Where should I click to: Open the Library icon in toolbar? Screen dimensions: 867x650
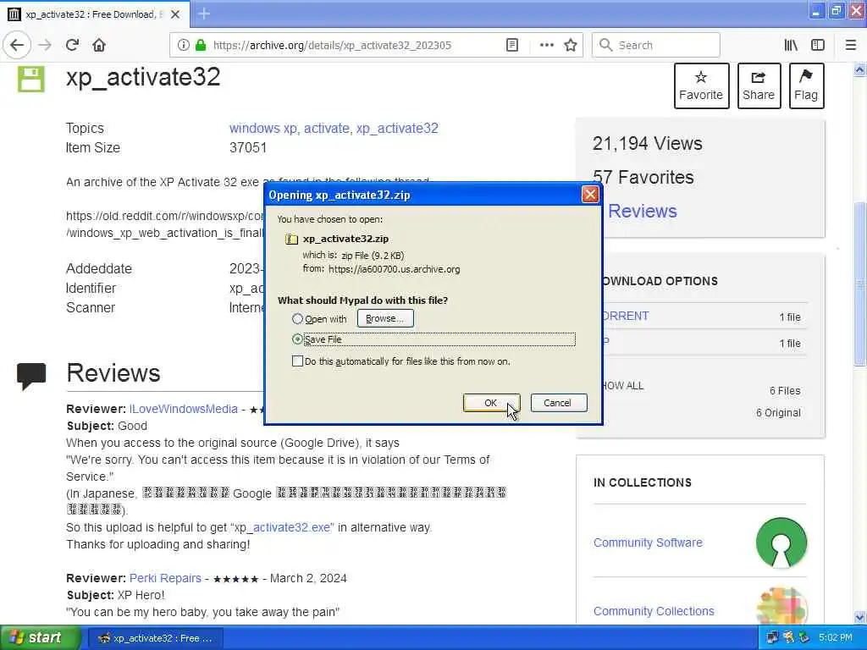pos(792,45)
